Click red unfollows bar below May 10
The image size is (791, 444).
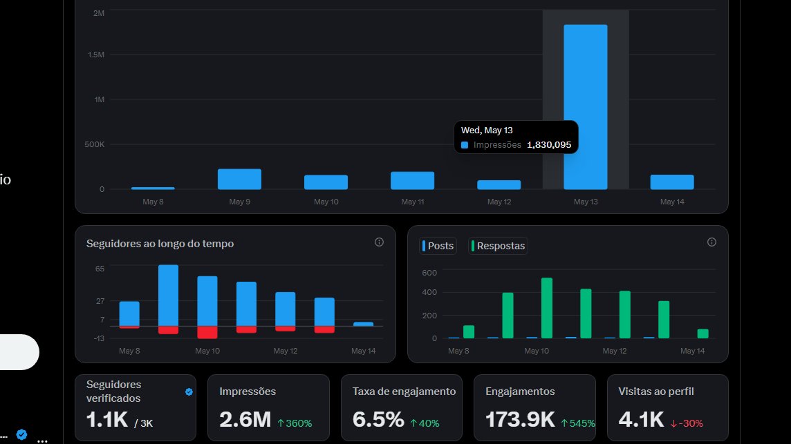[x=207, y=332]
